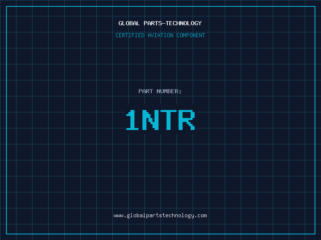Click the word CERTIFIED in the subtitle
This screenshot has height=240, width=321.
[x=130, y=35]
